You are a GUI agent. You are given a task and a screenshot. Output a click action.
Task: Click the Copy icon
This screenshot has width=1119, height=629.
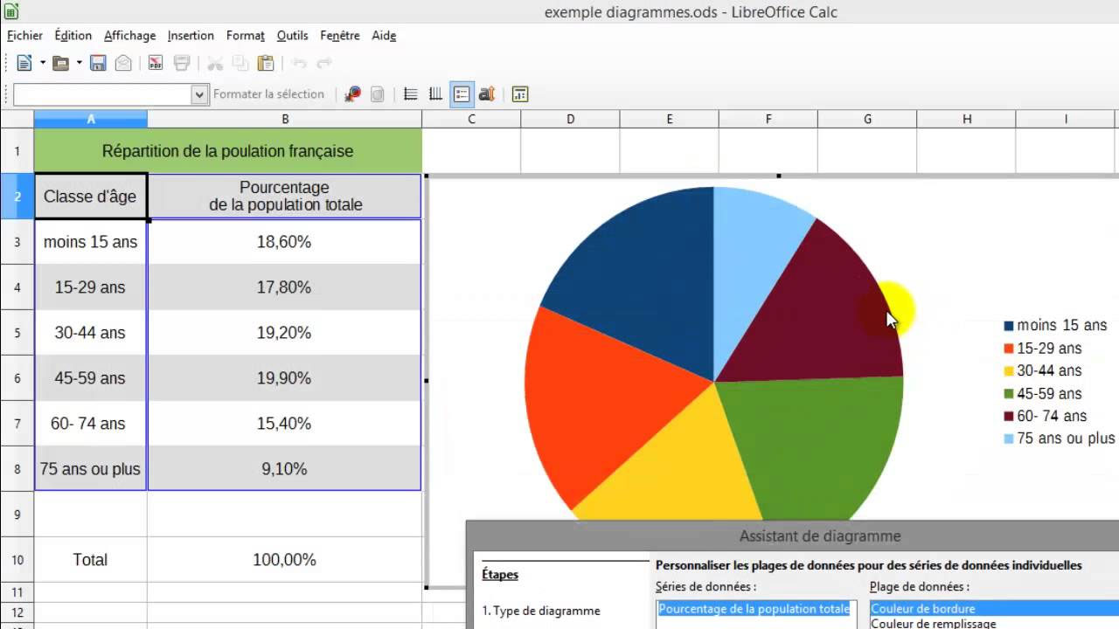[x=240, y=63]
